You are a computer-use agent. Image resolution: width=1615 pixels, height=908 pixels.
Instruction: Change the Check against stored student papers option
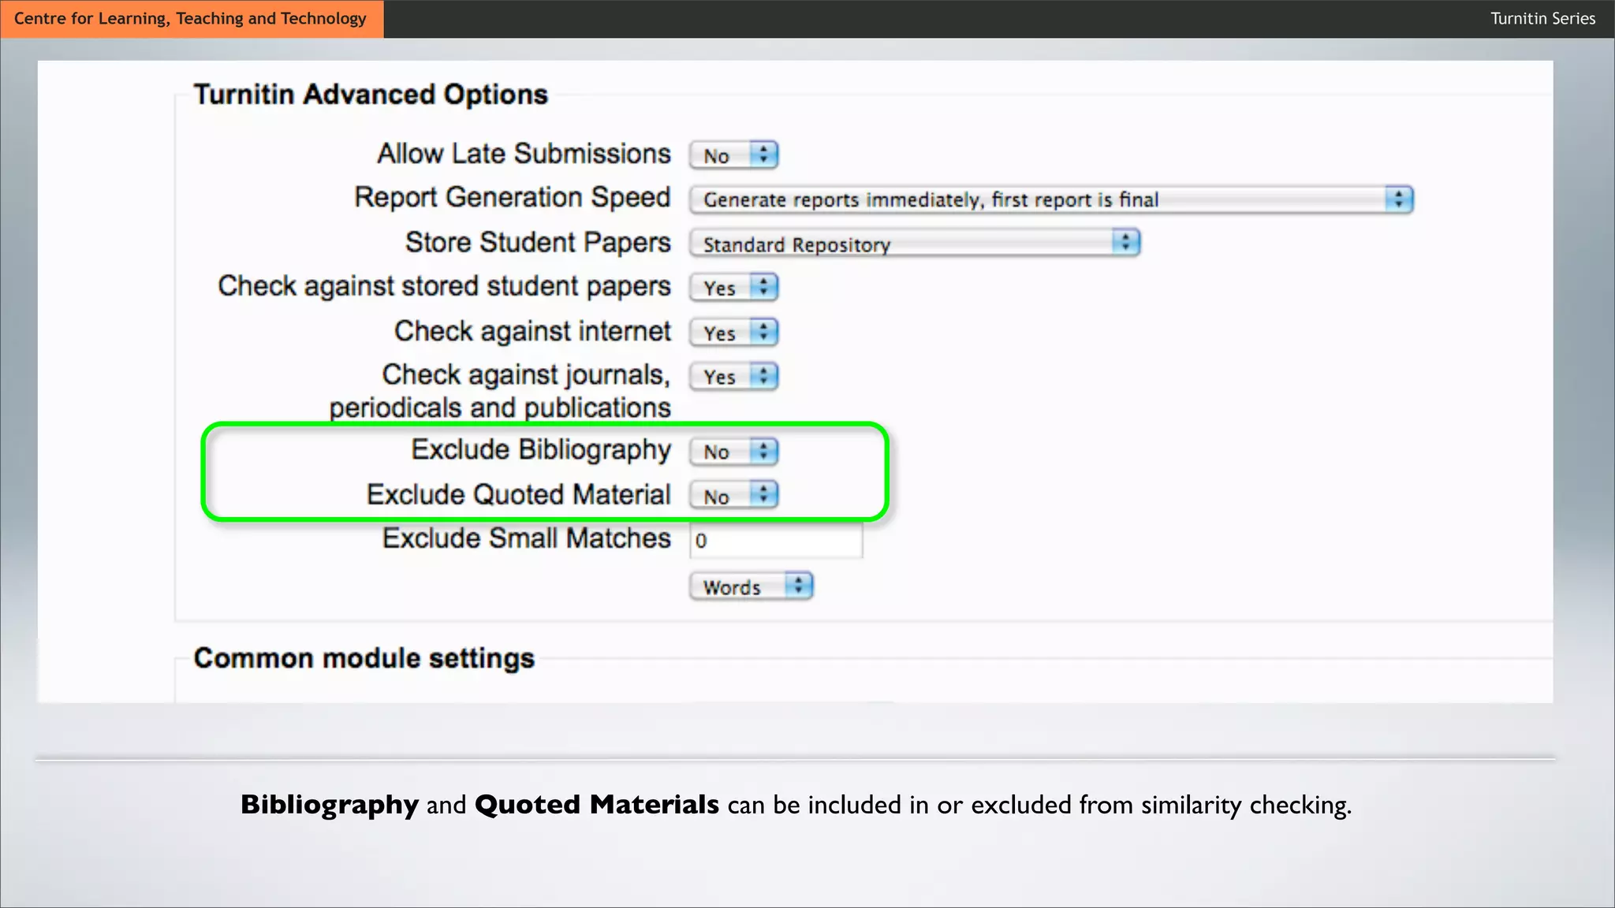(733, 288)
